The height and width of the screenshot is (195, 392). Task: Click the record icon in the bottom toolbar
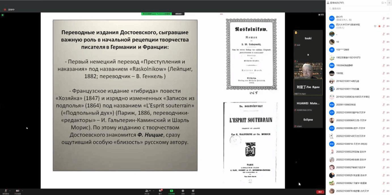coord(183,191)
